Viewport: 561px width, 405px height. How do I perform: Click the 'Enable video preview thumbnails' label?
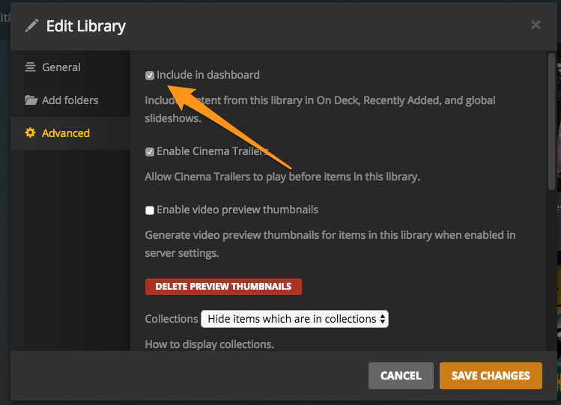pyautogui.click(x=237, y=210)
